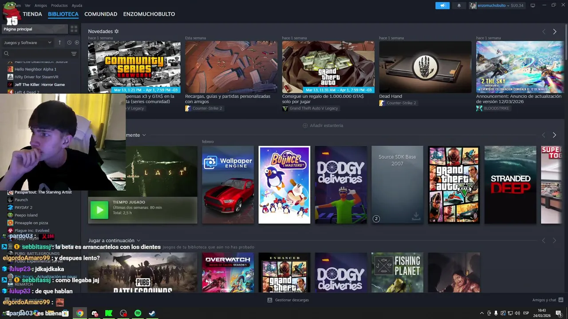Open the Juegos y Software dropdown

(28, 43)
